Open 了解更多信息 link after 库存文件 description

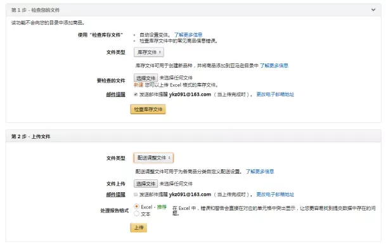[274, 65]
